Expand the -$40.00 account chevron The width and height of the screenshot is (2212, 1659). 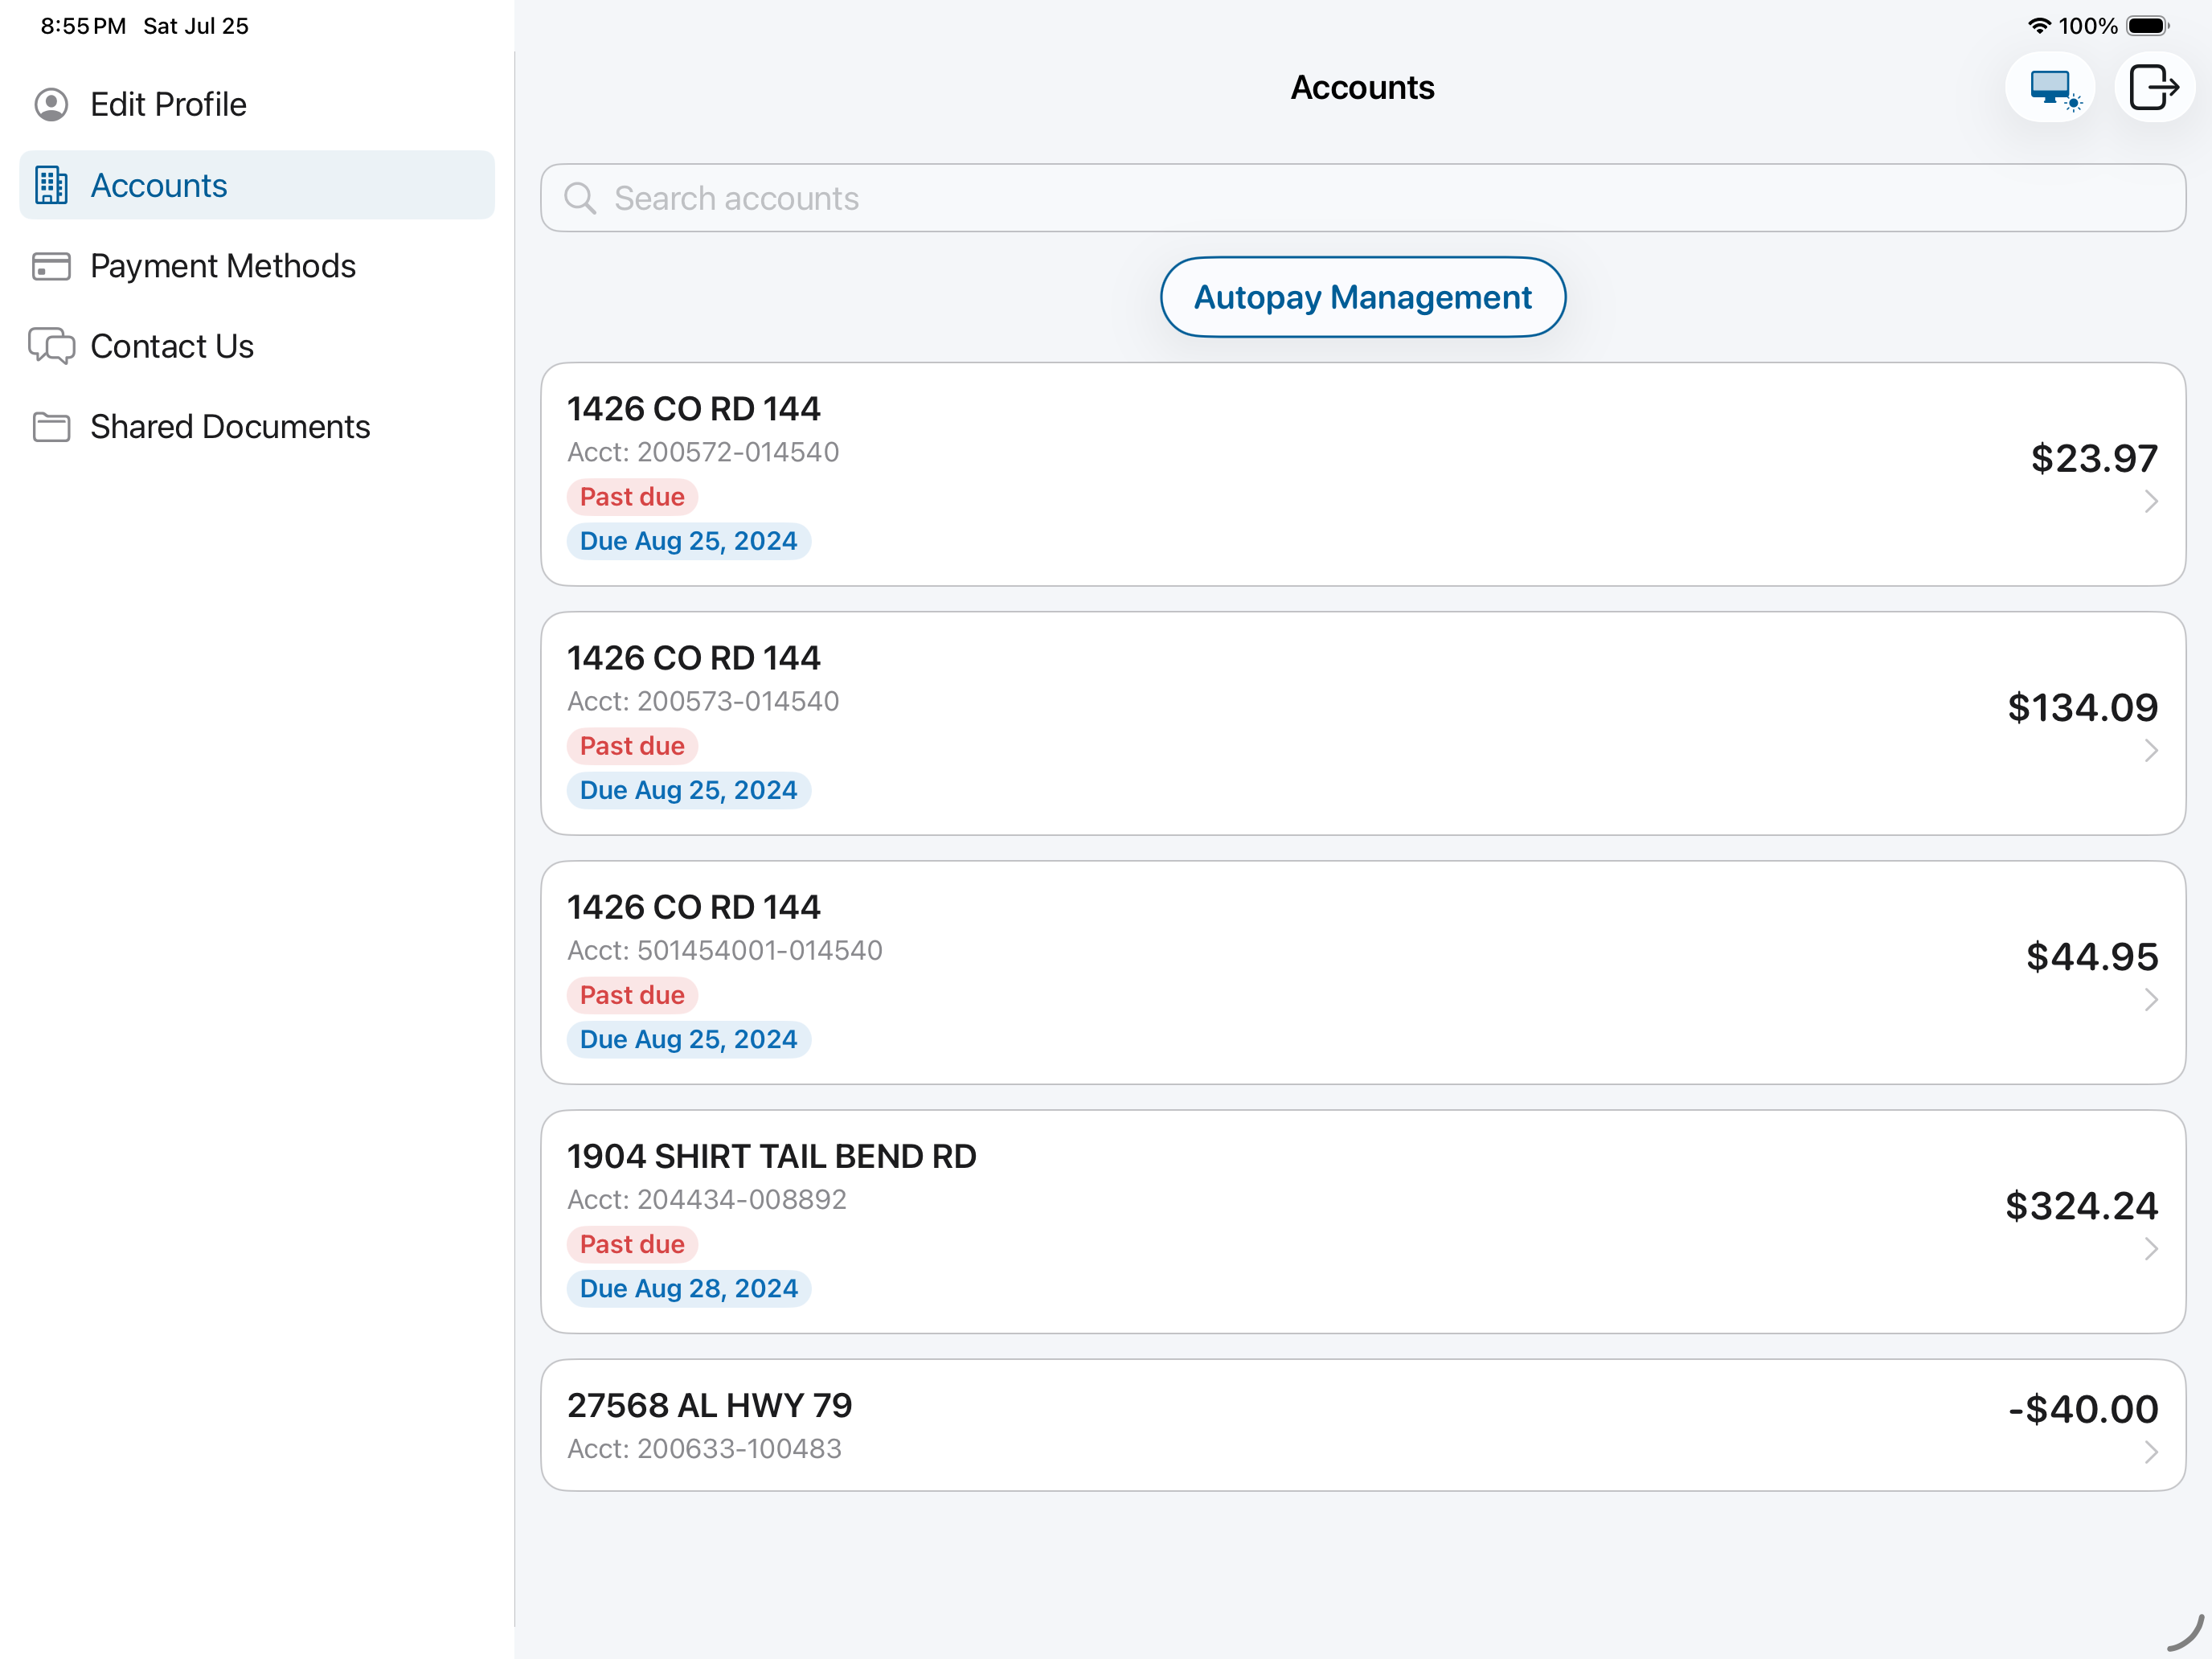click(2151, 1451)
